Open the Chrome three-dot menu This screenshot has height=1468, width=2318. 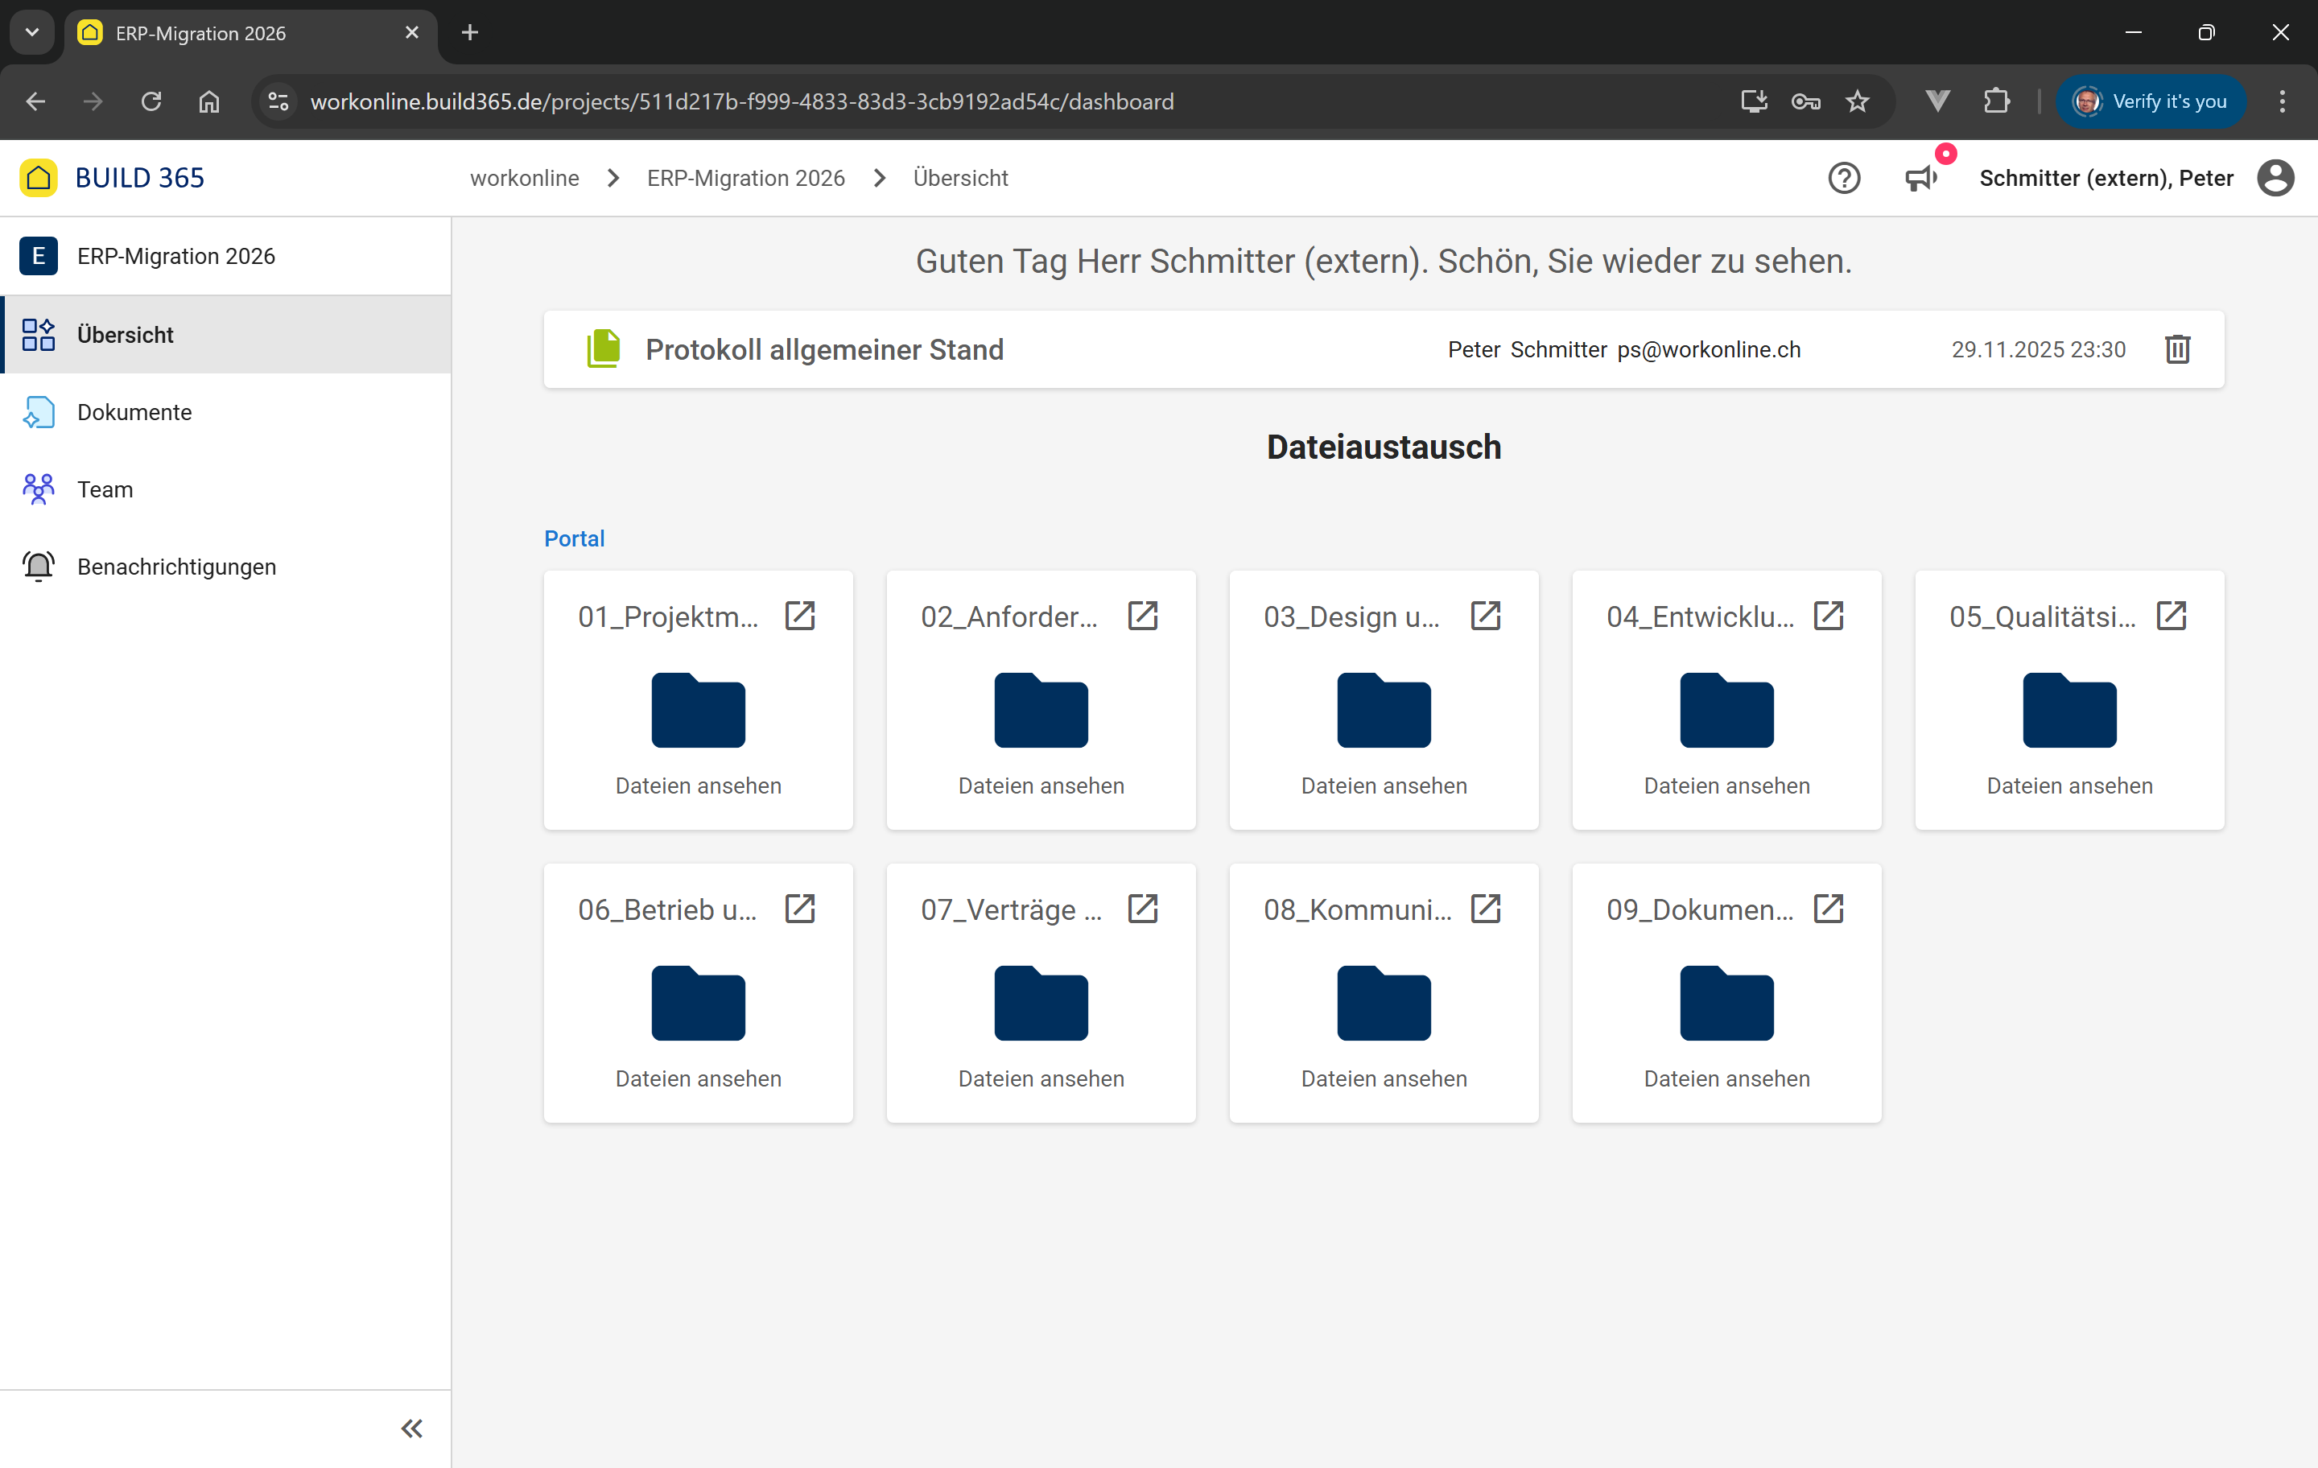click(x=2282, y=101)
